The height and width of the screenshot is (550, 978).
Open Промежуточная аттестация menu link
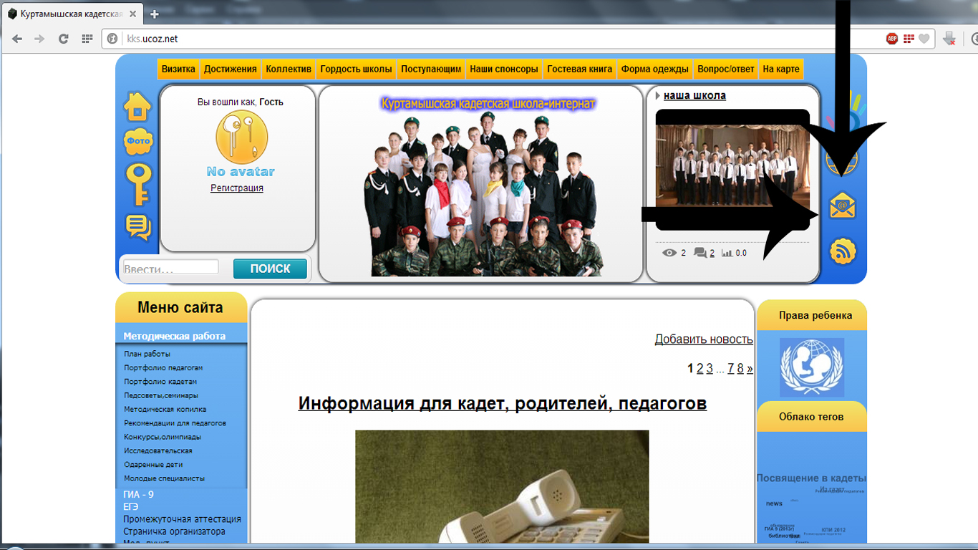click(x=182, y=519)
